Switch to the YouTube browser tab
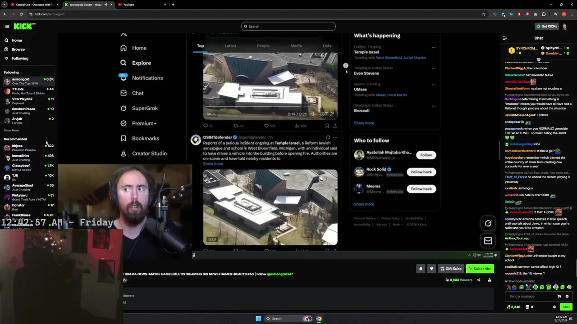The width and height of the screenshot is (577, 324). [x=142, y=4]
